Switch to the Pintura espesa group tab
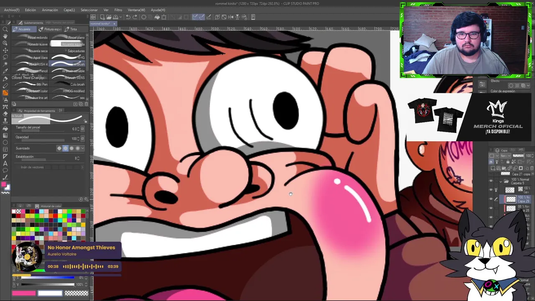Screen dimensions: 535x301 tap(50, 29)
